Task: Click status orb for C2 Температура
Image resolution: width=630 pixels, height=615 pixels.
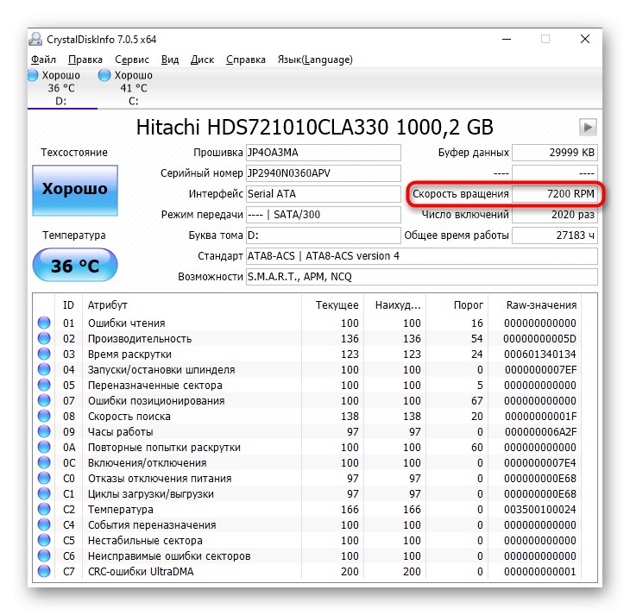Action: tap(44, 509)
